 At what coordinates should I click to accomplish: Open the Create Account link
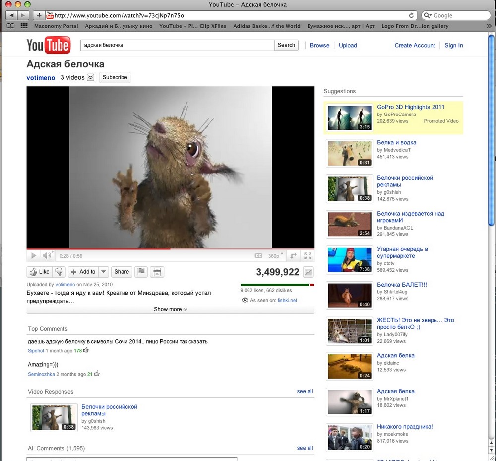coord(415,45)
